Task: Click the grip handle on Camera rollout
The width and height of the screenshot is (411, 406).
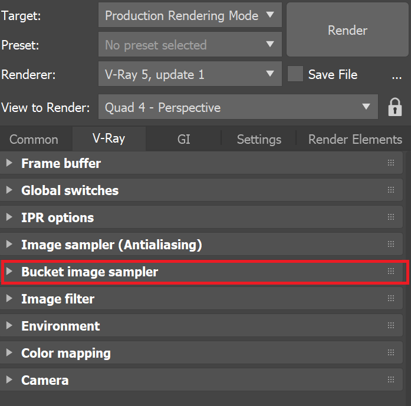Action: (x=390, y=380)
